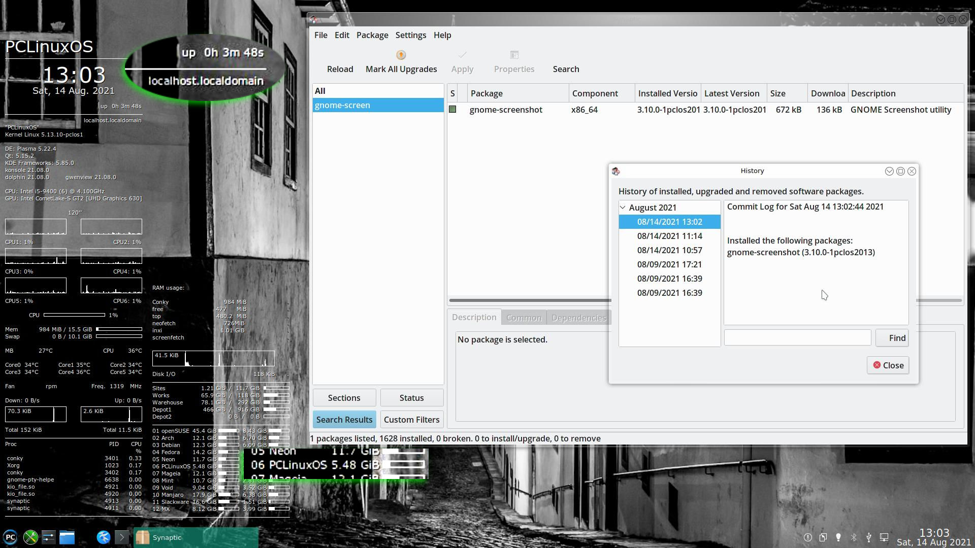Sort by the Latest Version column header
The width and height of the screenshot is (975, 548).
coord(734,93)
